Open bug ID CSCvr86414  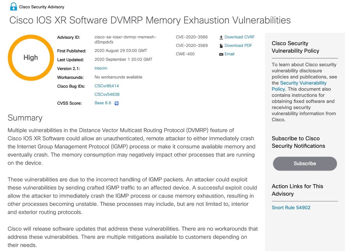click(x=107, y=86)
